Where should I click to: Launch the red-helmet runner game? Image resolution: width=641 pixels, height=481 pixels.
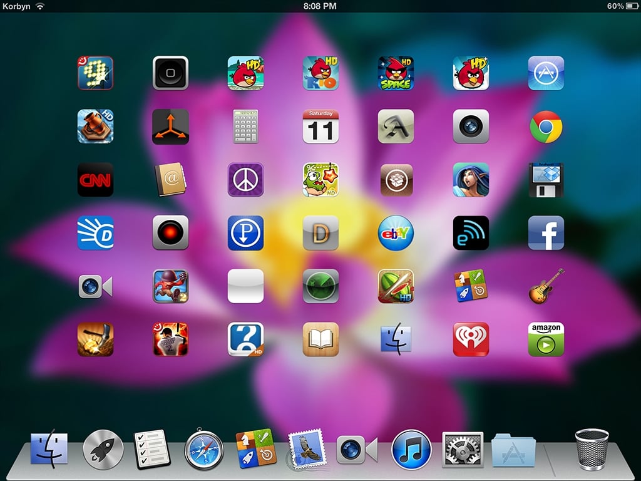pos(170,286)
